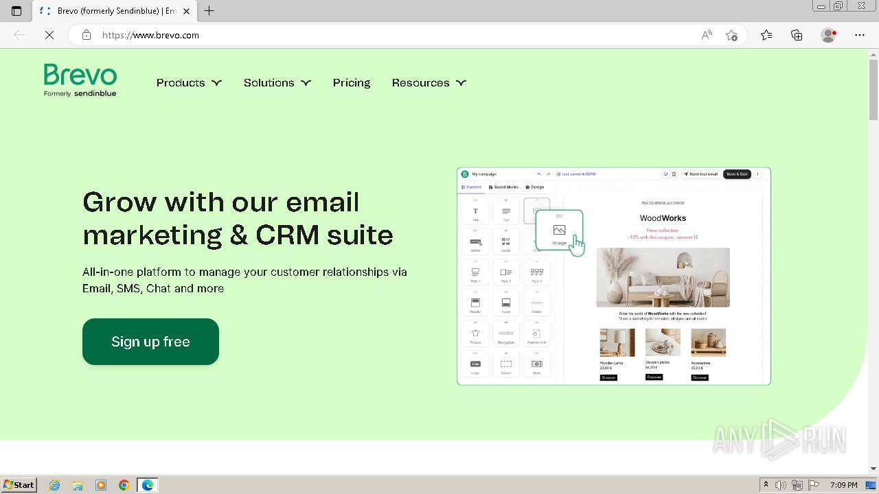Select the Footer block in editor preview

(x=506, y=303)
